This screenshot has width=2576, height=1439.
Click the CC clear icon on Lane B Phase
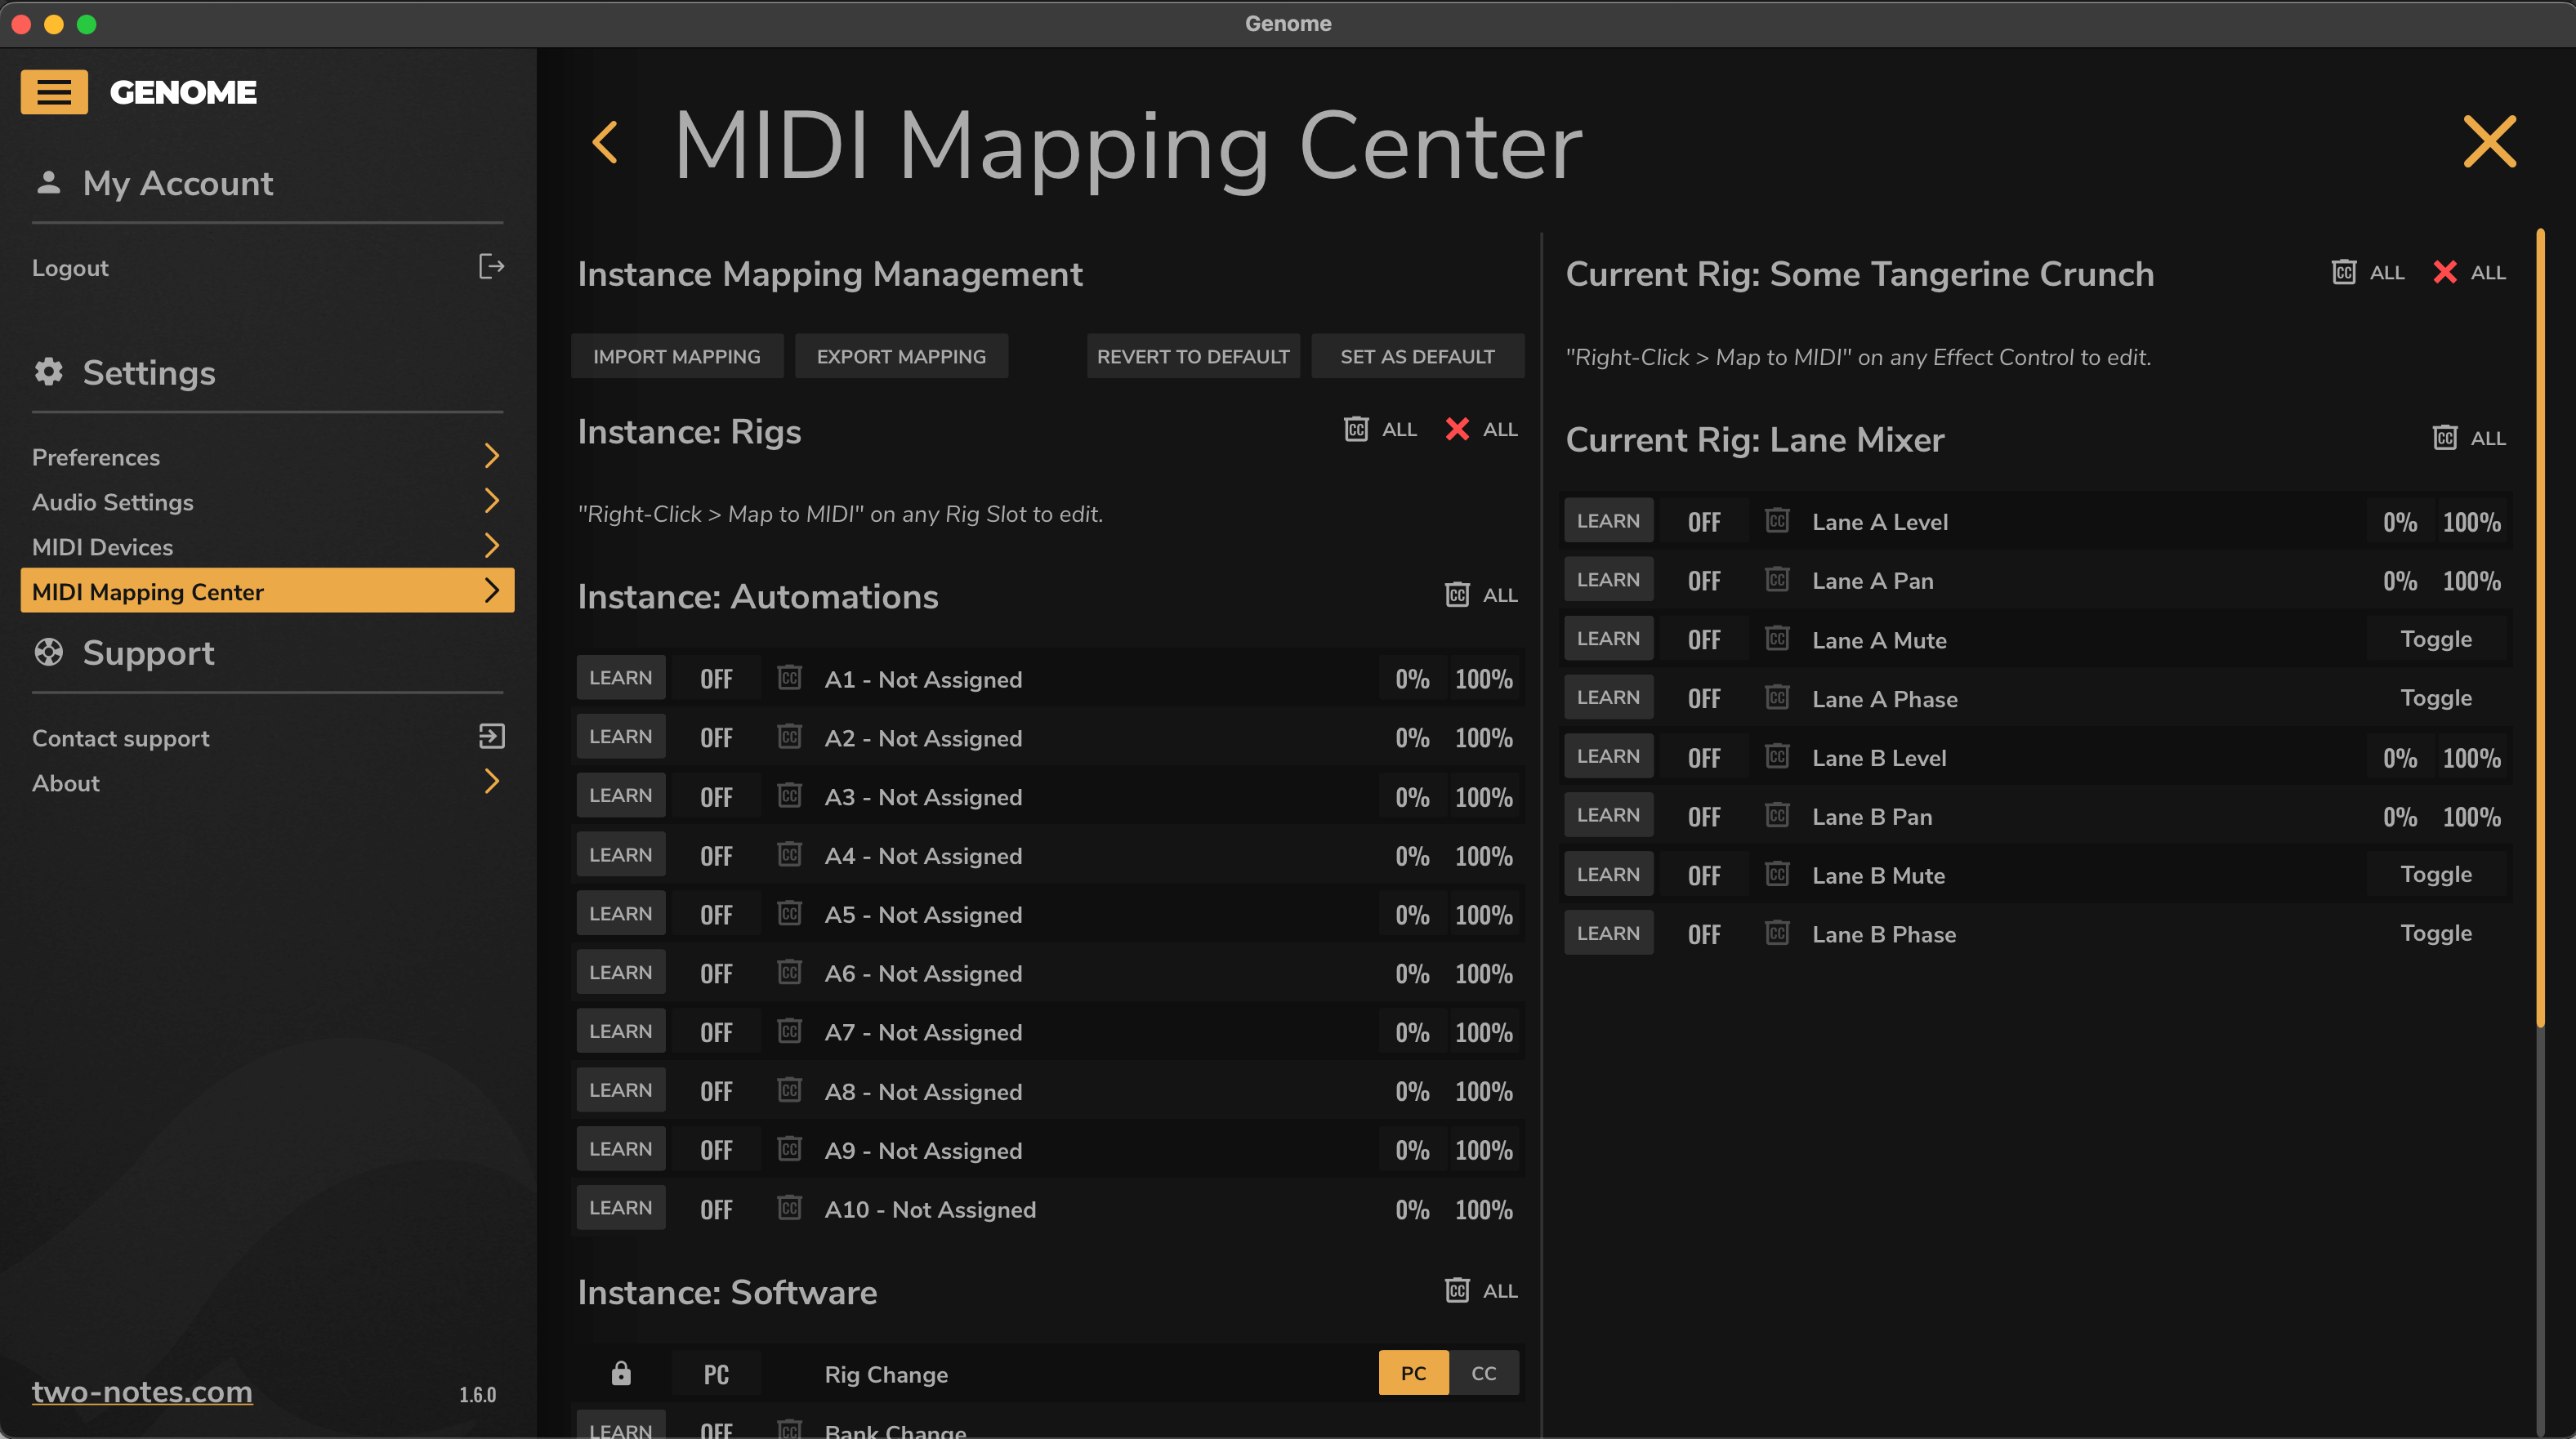1777,933
